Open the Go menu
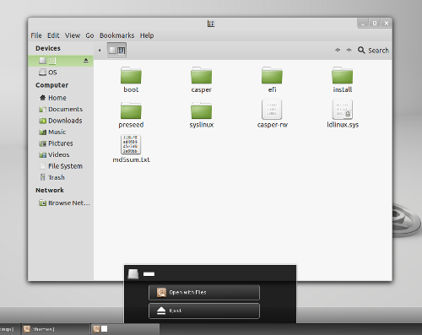 coord(89,35)
